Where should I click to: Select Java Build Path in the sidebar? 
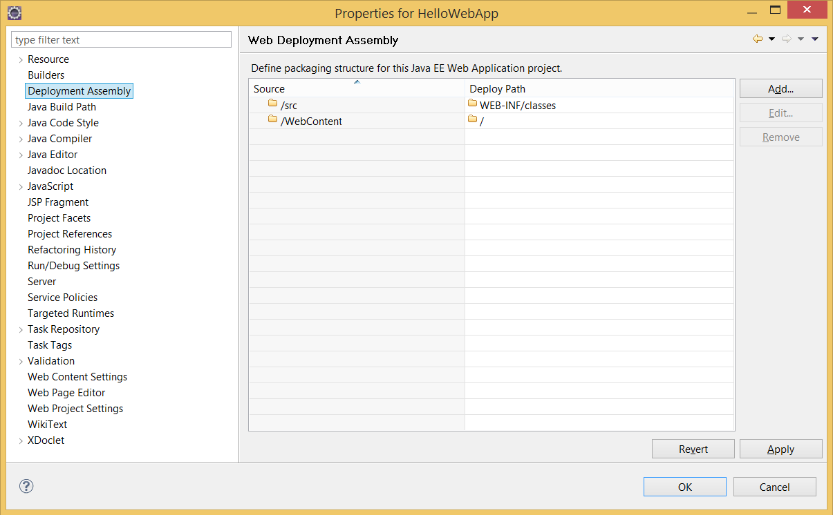(62, 107)
